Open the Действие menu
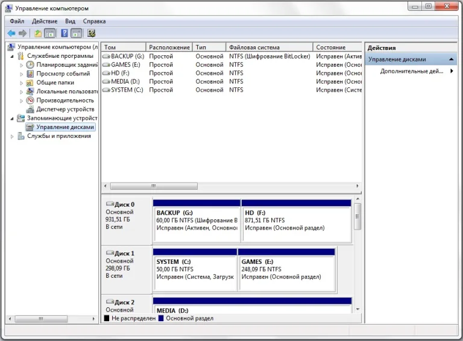This screenshot has height=341, width=463. [x=45, y=21]
